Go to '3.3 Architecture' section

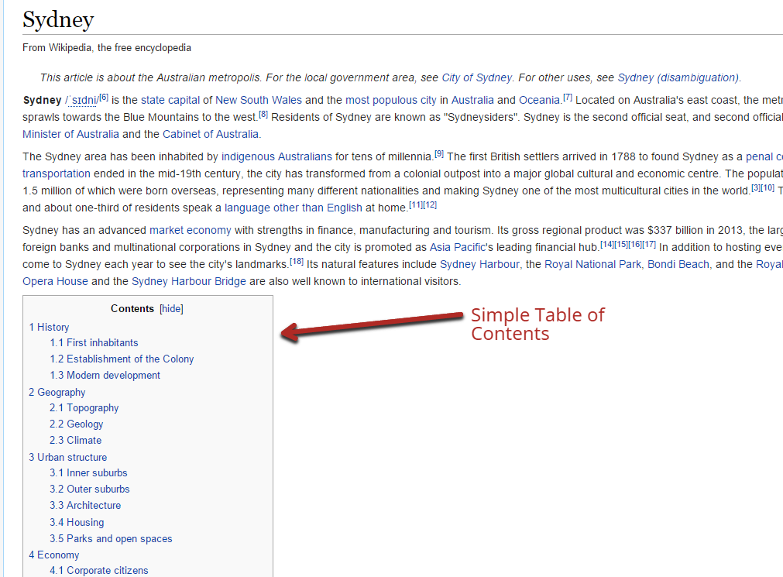(85, 505)
